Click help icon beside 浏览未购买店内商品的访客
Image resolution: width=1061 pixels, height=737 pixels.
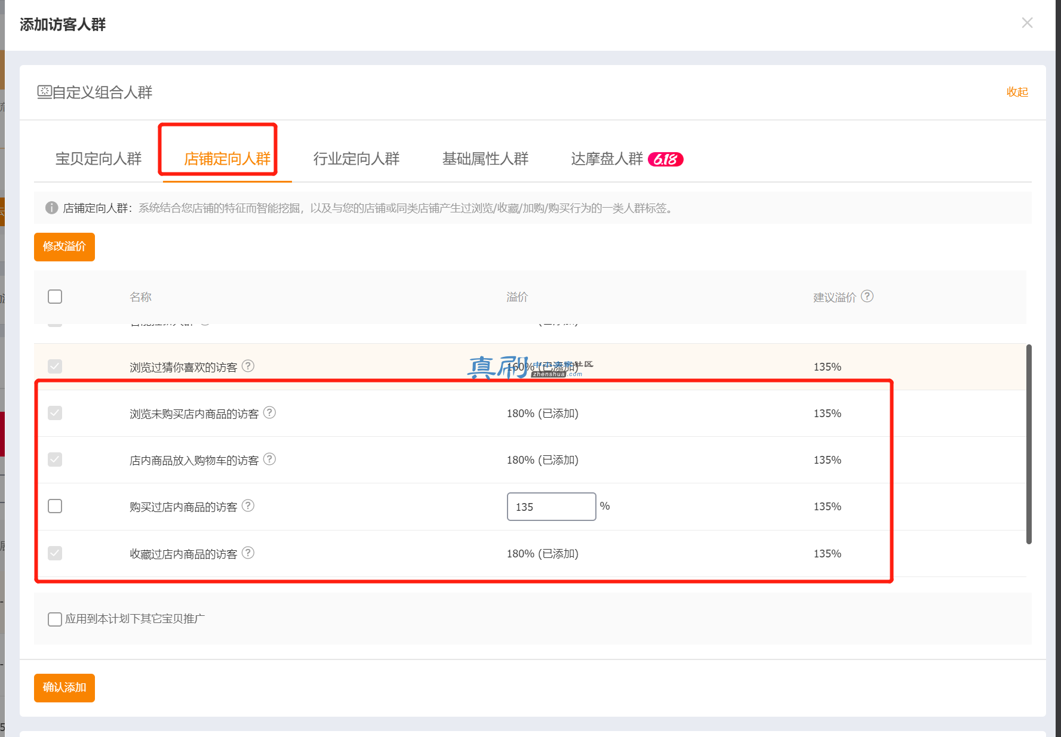click(x=270, y=412)
